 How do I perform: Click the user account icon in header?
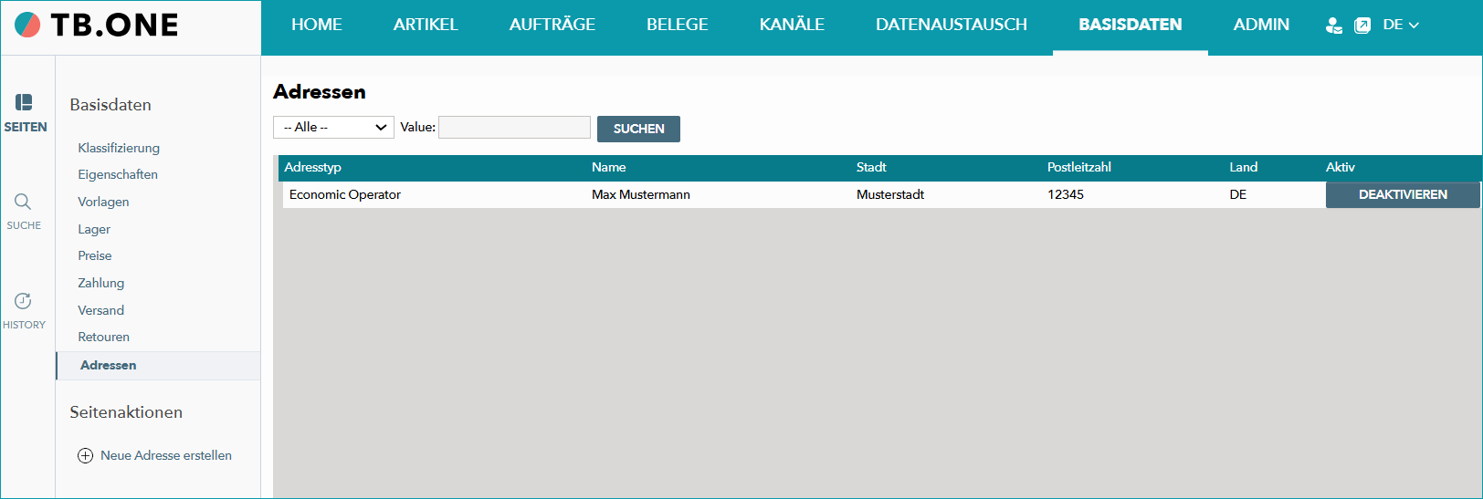(x=1333, y=26)
